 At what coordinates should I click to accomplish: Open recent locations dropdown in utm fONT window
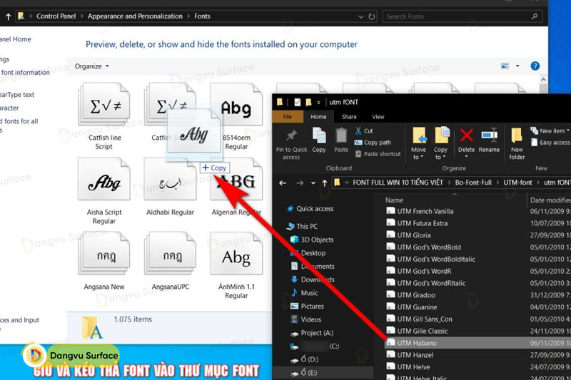coord(313,183)
